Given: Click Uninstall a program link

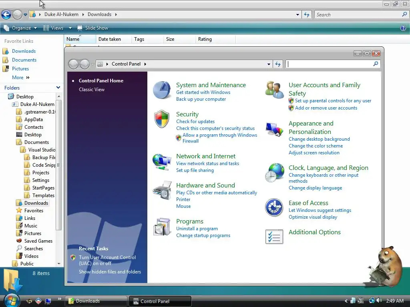Looking at the screenshot, I should tap(197, 228).
